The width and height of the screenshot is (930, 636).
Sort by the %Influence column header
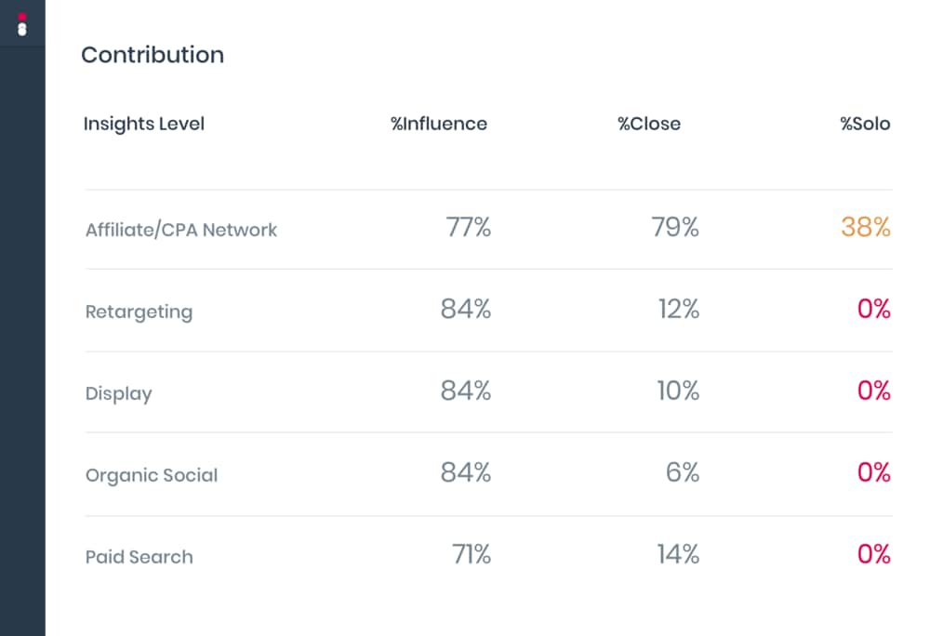439,124
